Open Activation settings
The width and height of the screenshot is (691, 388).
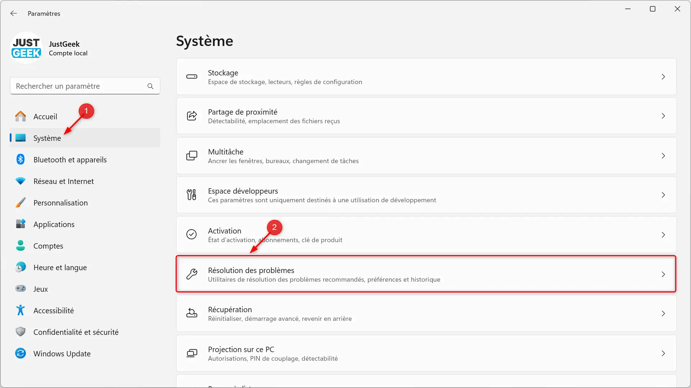click(426, 235)
